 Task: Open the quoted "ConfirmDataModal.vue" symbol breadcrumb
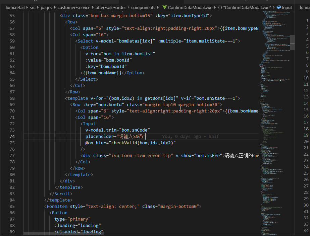point(247,7)
